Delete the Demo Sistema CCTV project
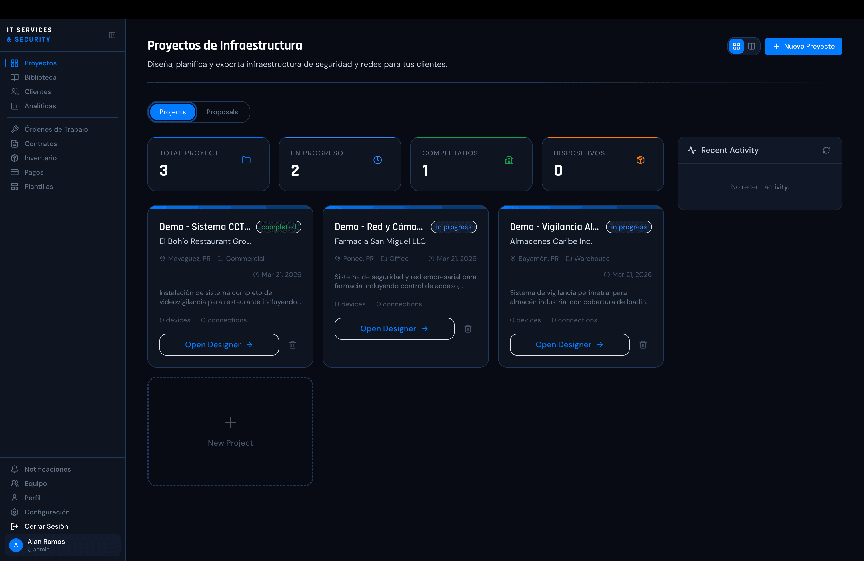The image size is (864, 561). [293, 345]
